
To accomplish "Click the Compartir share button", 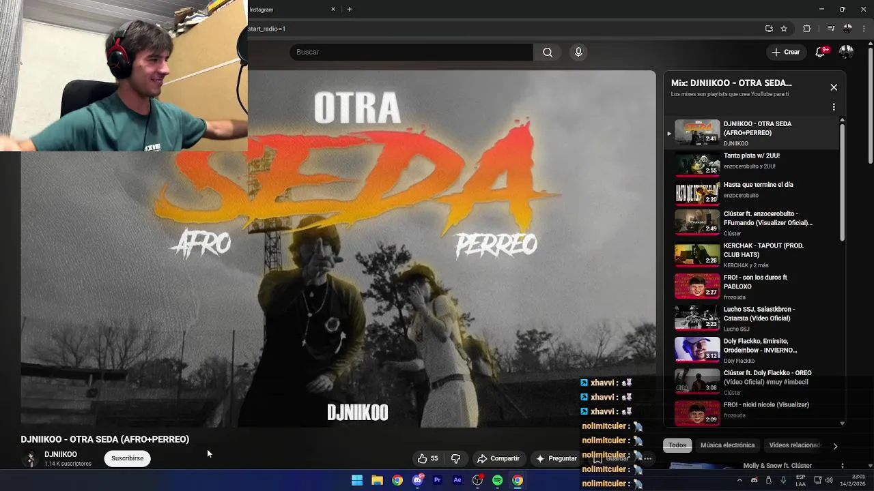I will pyautogui.click(x=498, y=458).
